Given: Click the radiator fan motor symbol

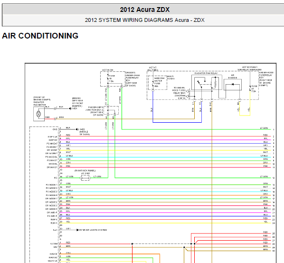Looking at the screenshot, I should [38, 114].
